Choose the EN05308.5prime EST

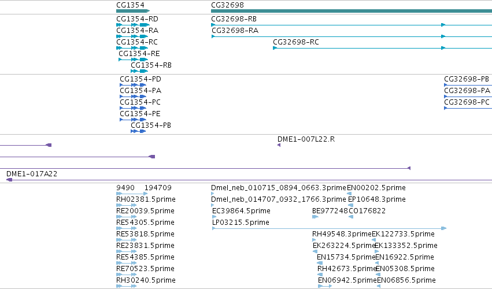(x=405, y=269)
